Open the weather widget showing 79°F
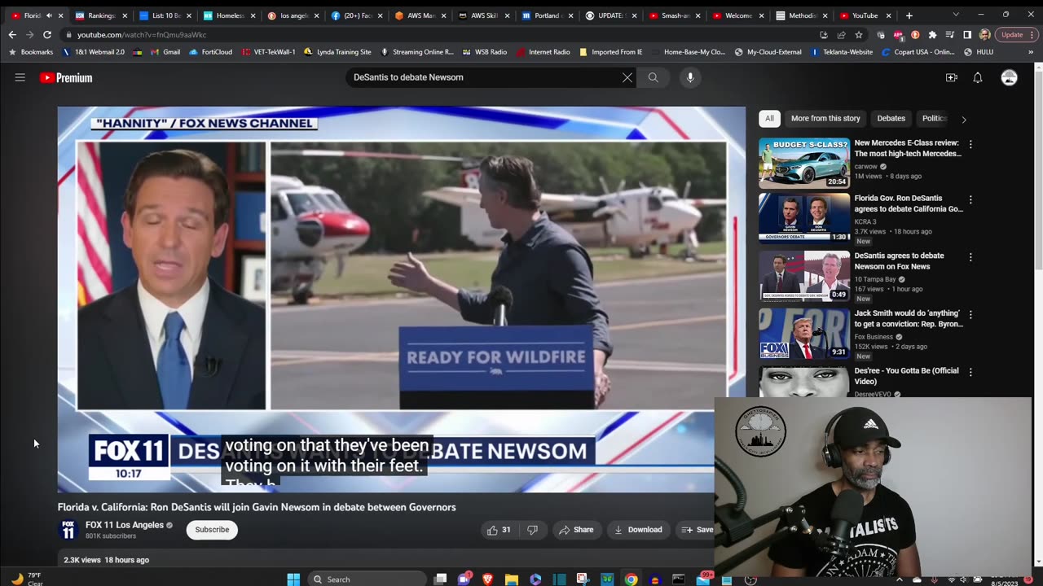This screenshot has width=1043, height=586. point(27,579)
